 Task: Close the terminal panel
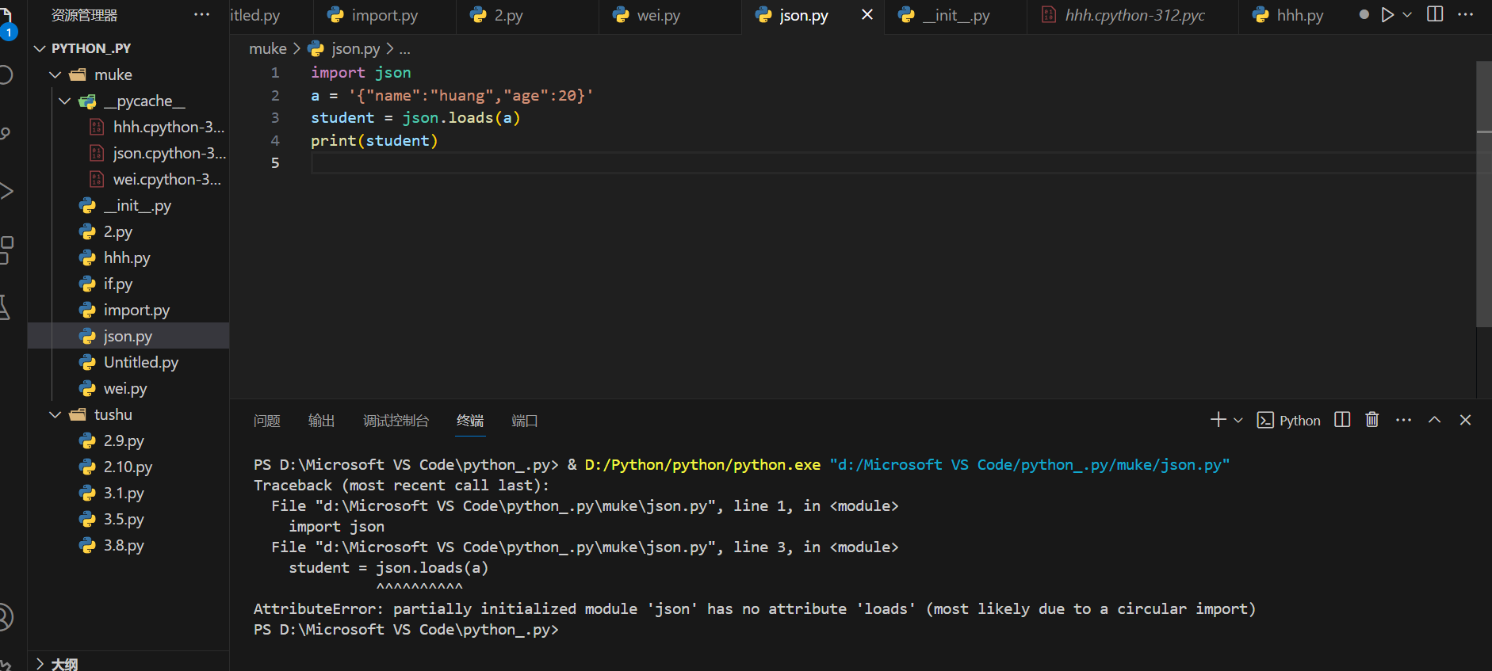pyautogui.click(x=1465, y=420)
